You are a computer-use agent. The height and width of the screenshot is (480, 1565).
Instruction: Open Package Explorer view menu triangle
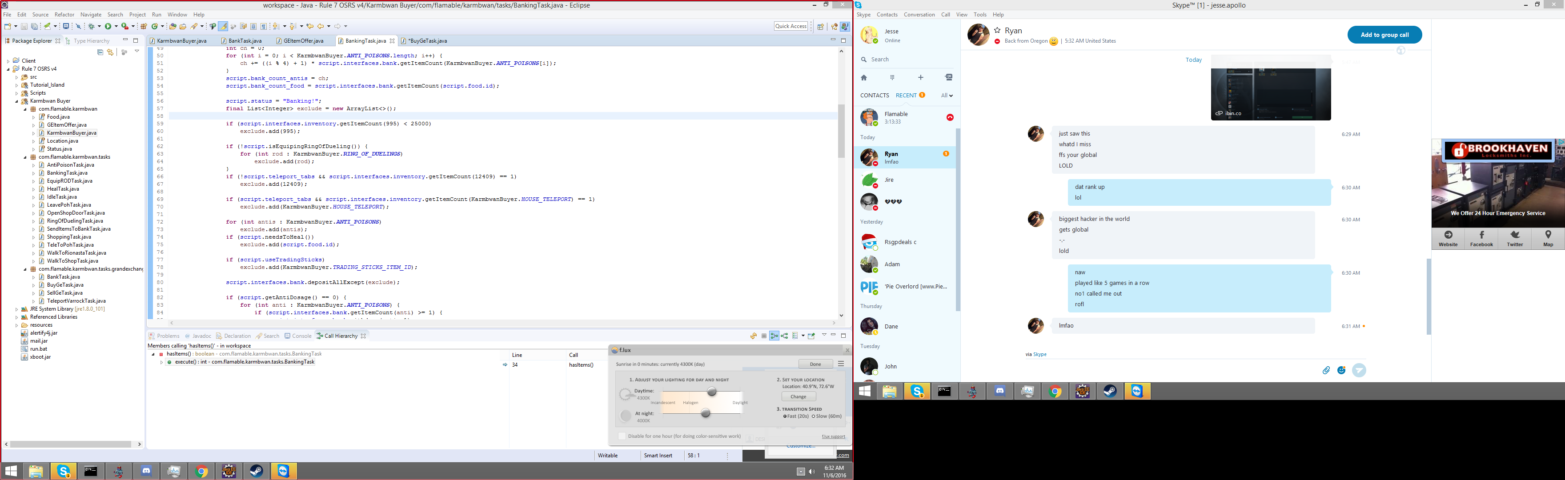click(x=137, y=52)
